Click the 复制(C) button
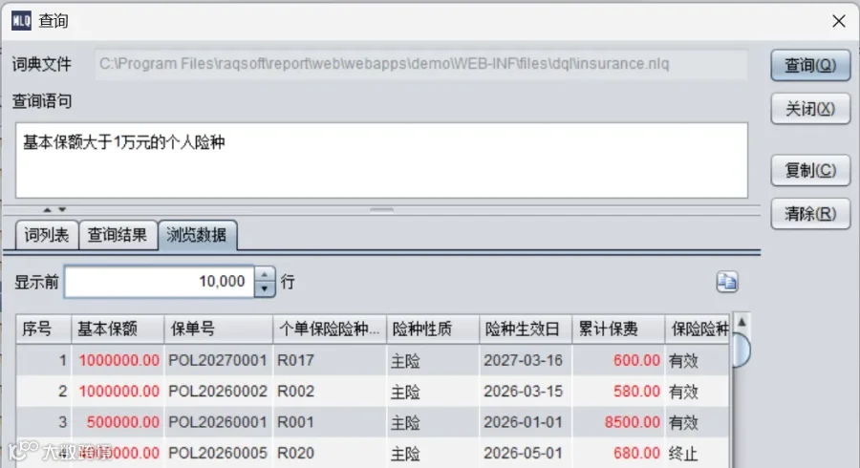Image resolution: width=860 pixels, height=468 pixels. [810, 170]
